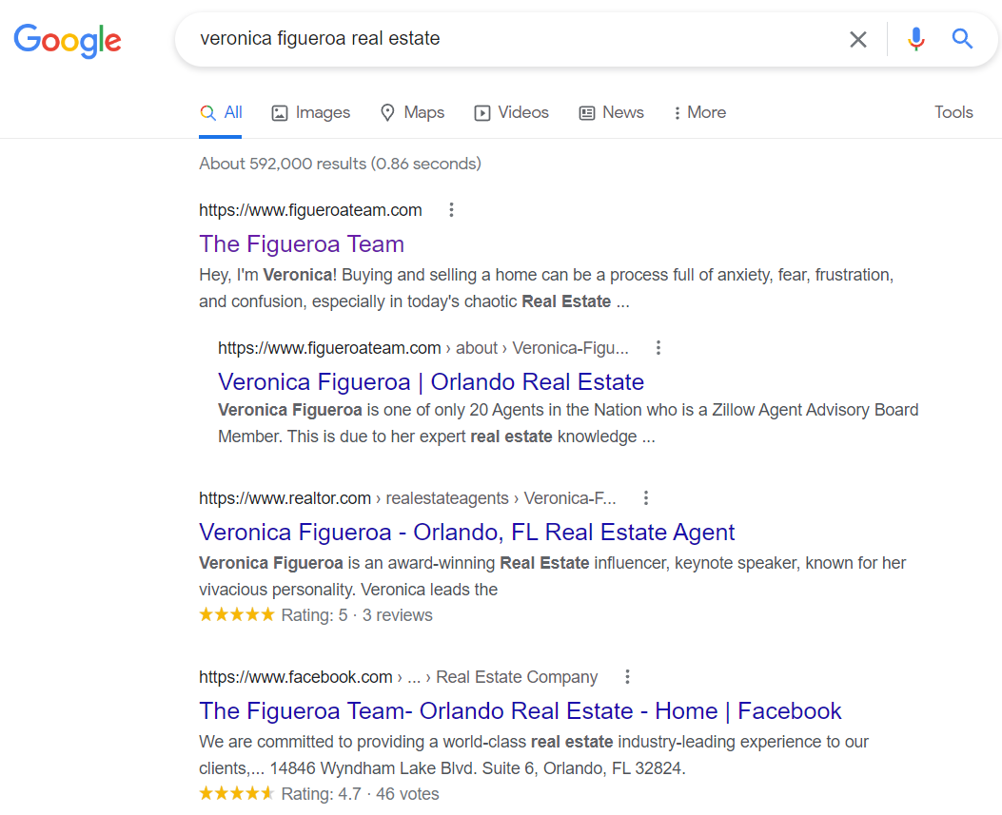Select the All results tab
1002x815 pixels.
(x=221, y=112)
